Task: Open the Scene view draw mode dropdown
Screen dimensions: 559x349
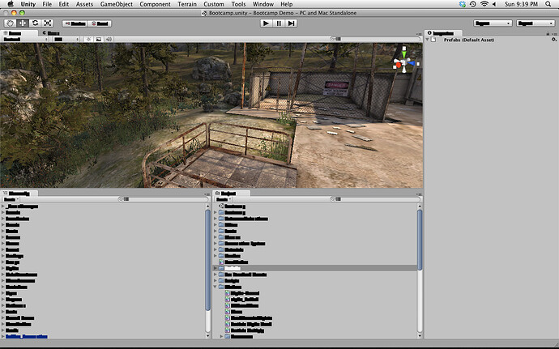Action: (25, 39)
